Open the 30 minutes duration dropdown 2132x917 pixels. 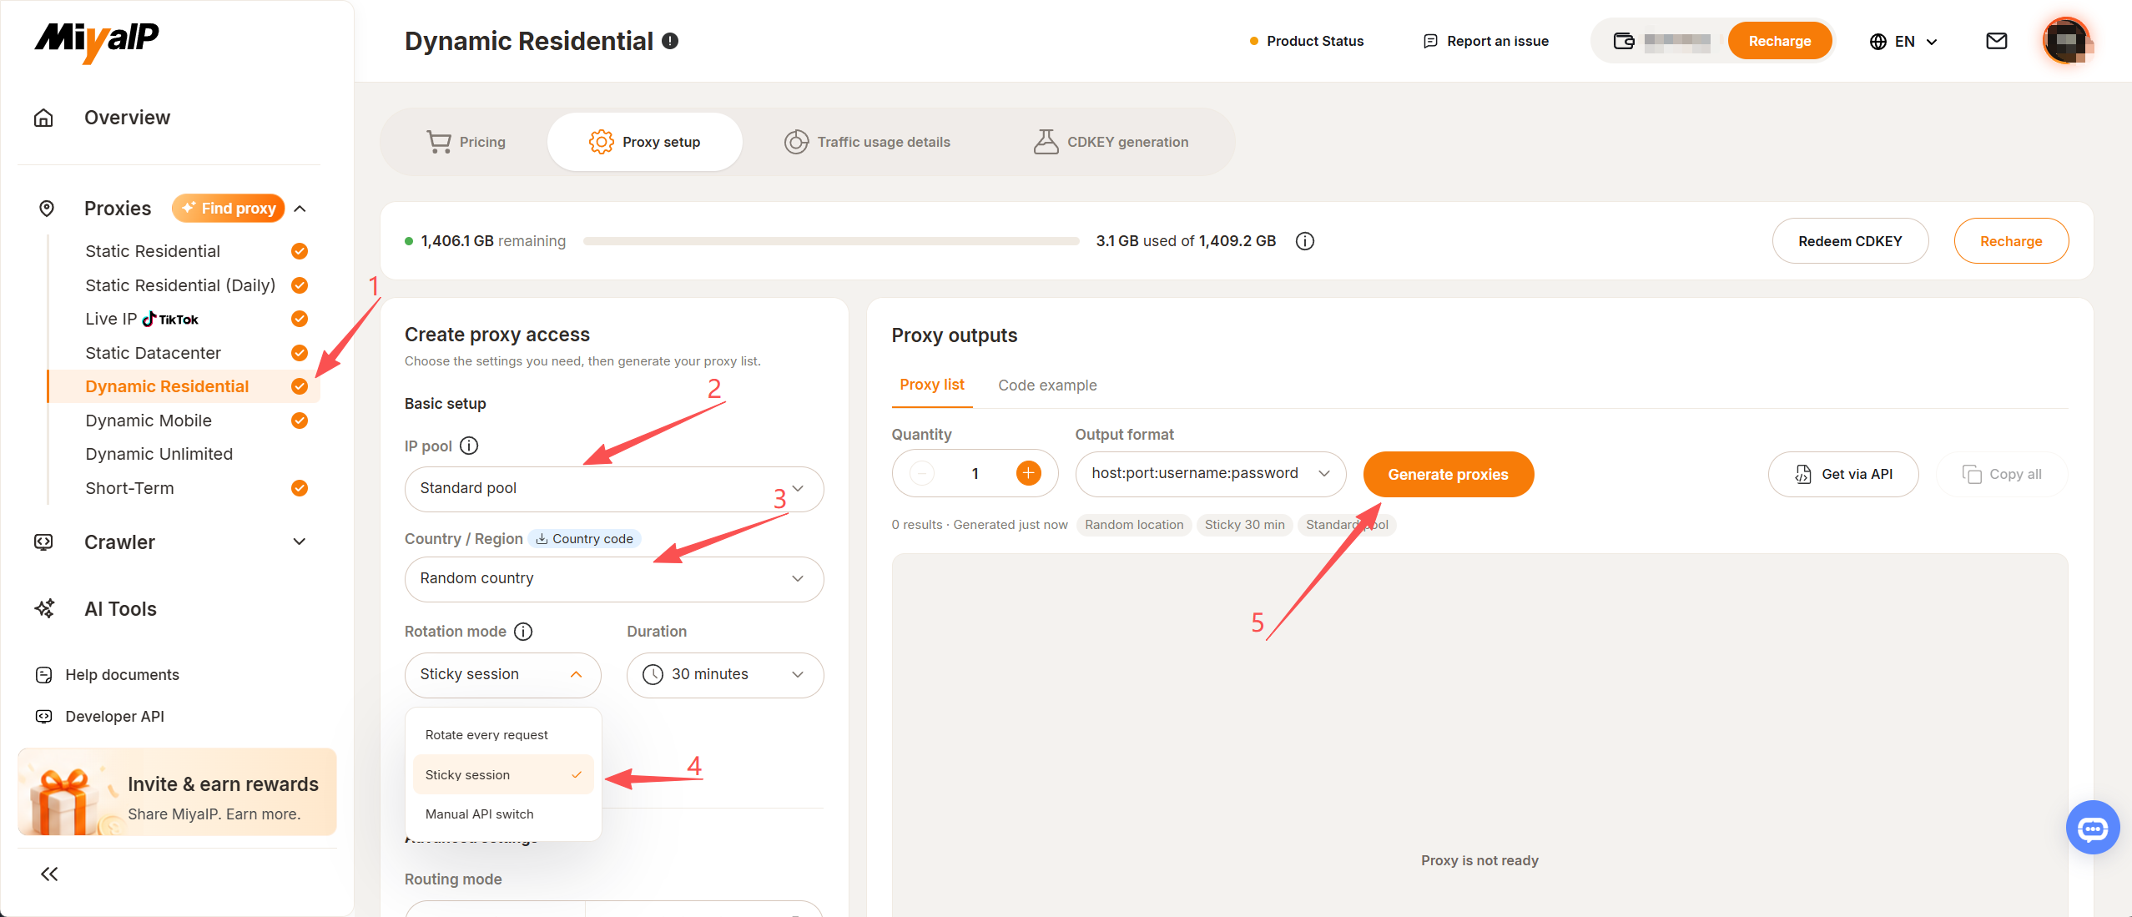725,675
